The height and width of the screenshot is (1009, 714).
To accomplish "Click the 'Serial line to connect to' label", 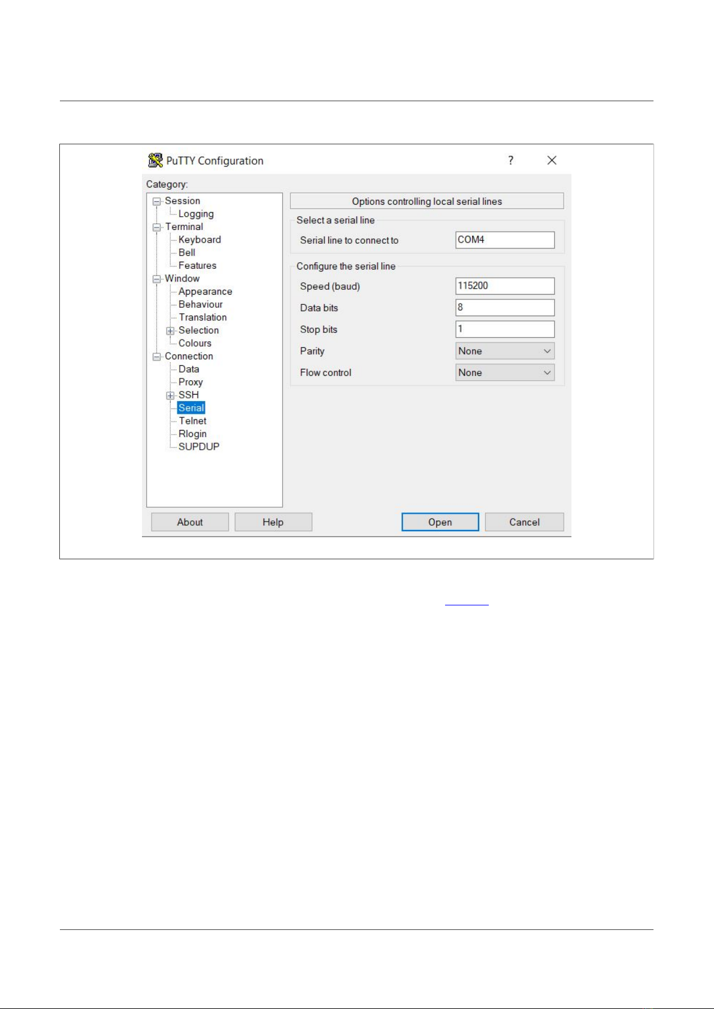I will [349, 240].
